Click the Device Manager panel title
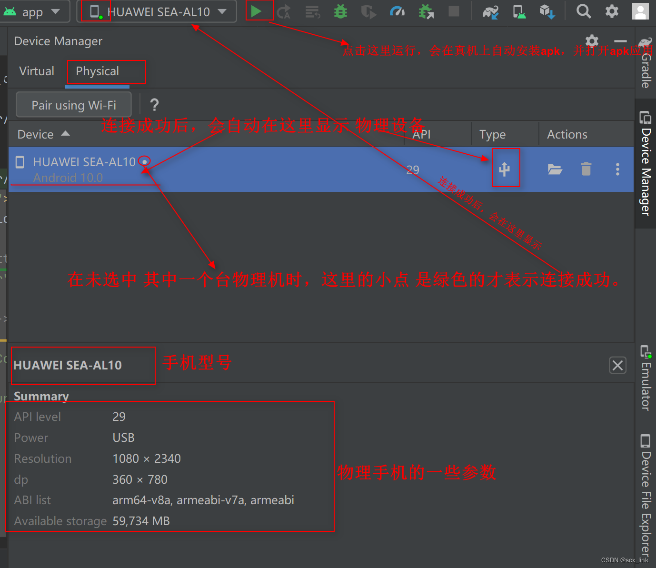The width and height of the screenshot is (656, 568). pyautogui.click(x=58, y=41)
